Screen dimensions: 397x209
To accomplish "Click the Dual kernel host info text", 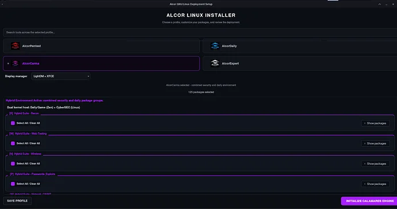I will pyautogui.click(x=44, y=108).
